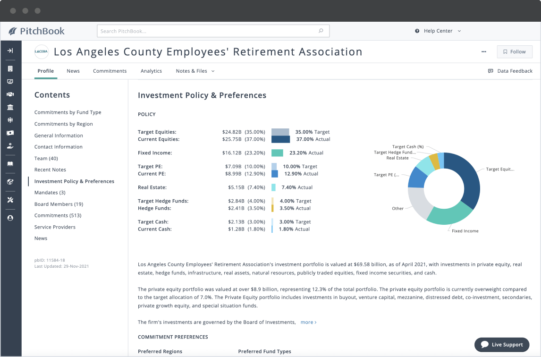Image resolution: width=541 pixels, height=357 pixels.
Task: Click the Current Equities dark blue bar
Action: pyautogui.click(x=280, y=139)
